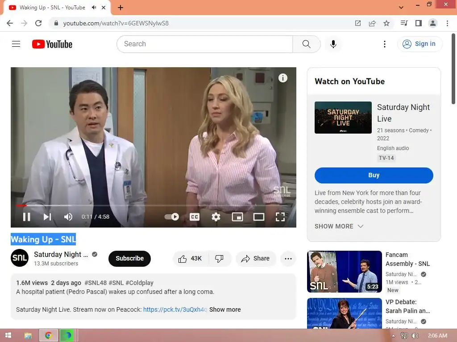
Task: Open the Windows Start menu
Action: pos(8,335)
